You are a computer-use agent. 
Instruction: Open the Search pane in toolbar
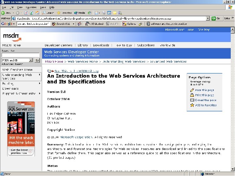coord(48,13)
